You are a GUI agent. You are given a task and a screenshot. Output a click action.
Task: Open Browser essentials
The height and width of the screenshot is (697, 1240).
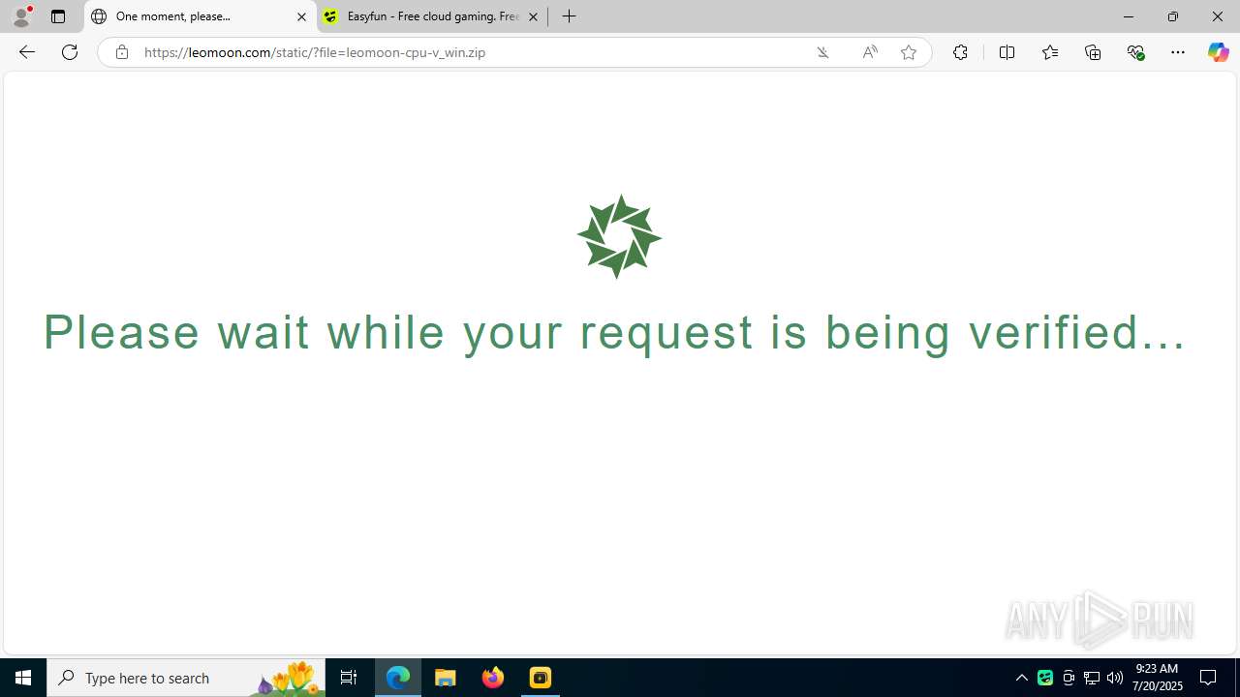click(1135, 52)
